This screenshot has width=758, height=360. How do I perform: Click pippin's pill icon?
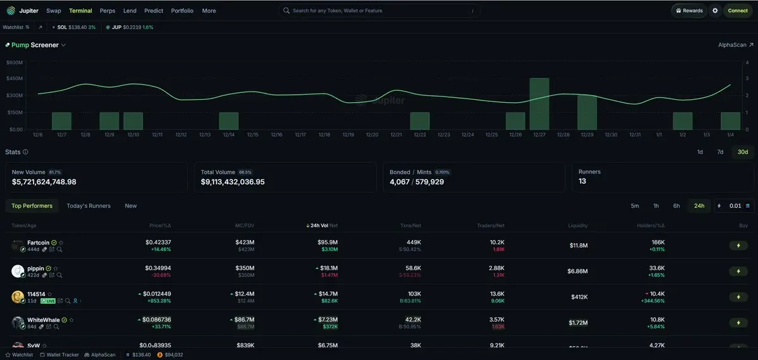pos(44,275)
